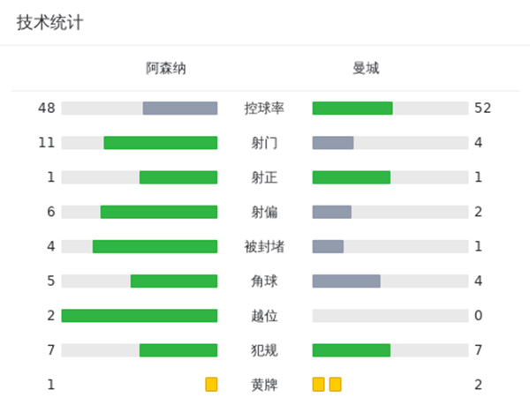The width and height of the screenshot is (530, 405).
Task: Click Man City's green 犯规 bar
Action: click(352, 350)
